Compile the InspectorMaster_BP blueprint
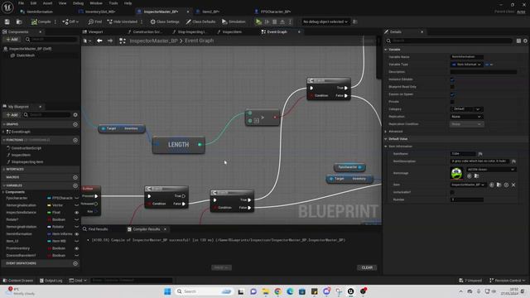The image size is (530, 298). tap(41, 22)
